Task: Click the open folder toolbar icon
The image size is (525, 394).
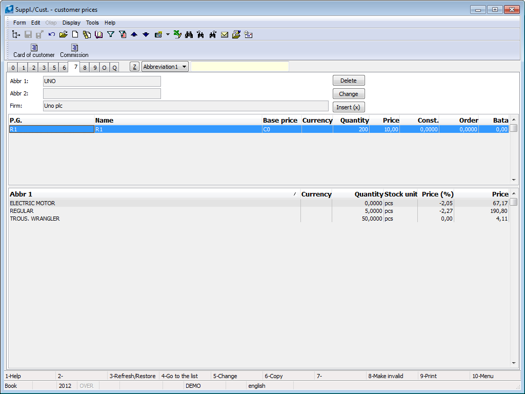Action: tap(63, 34)
